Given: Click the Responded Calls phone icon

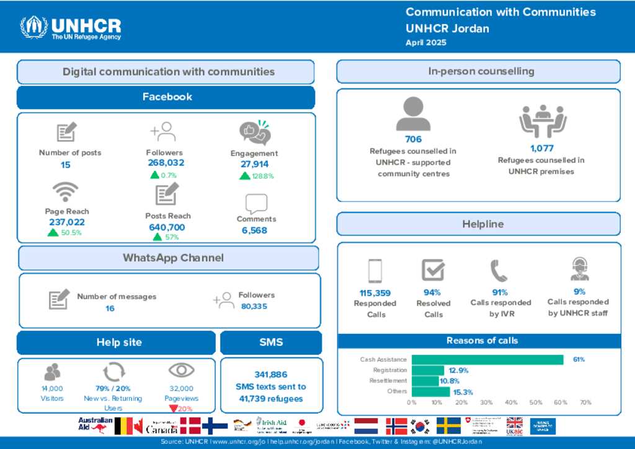Looking at the screenshot, I should tap(375, 271).
